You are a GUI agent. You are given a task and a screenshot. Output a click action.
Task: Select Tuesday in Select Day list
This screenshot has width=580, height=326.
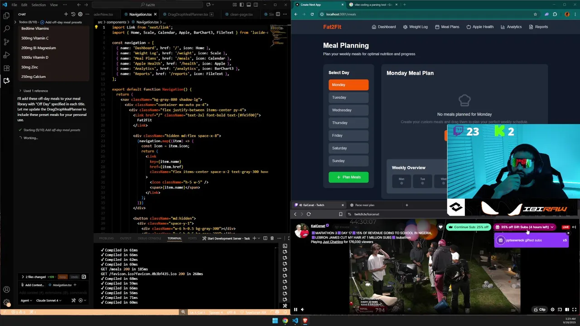(x=348, y=97)
